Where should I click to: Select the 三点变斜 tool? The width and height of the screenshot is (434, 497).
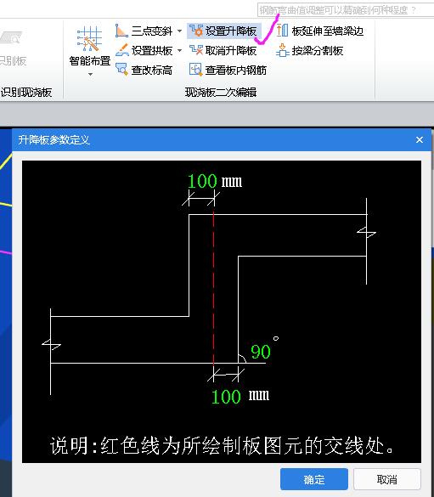coord(144,31)
